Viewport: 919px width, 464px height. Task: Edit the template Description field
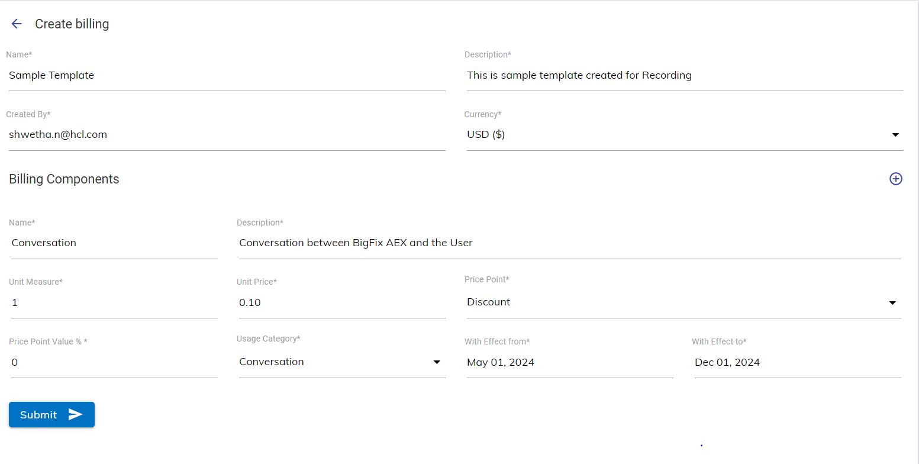pos(685,76)
